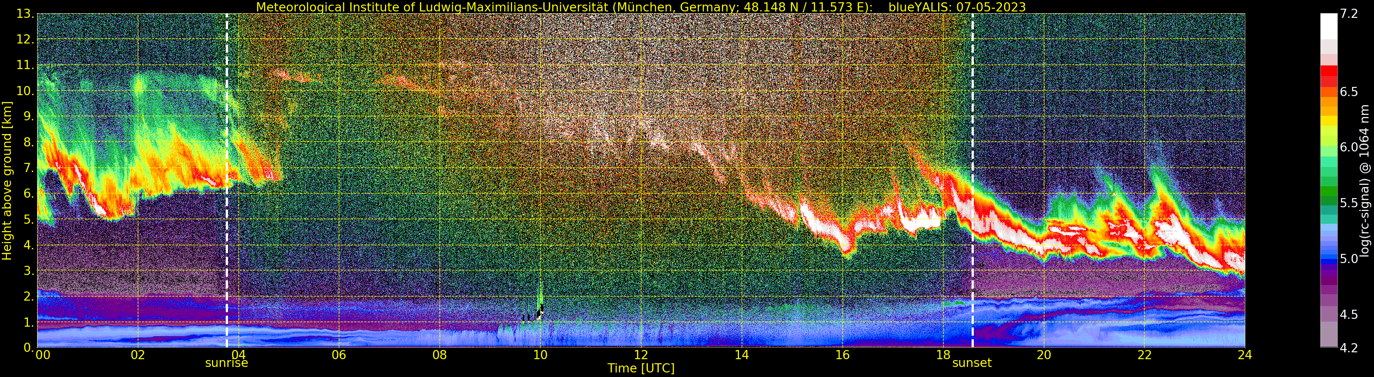The image size is (1374, 377).
Task: Click the '7.' height tick label
Action: 29,168
